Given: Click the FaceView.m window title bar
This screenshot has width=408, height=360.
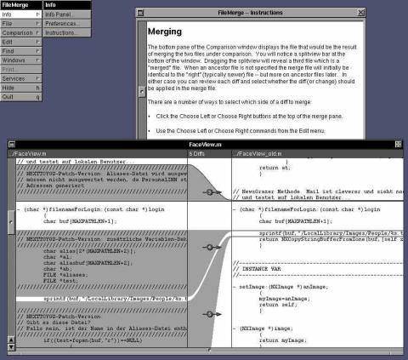Looking at the screenshot, I should pos(205,145).
